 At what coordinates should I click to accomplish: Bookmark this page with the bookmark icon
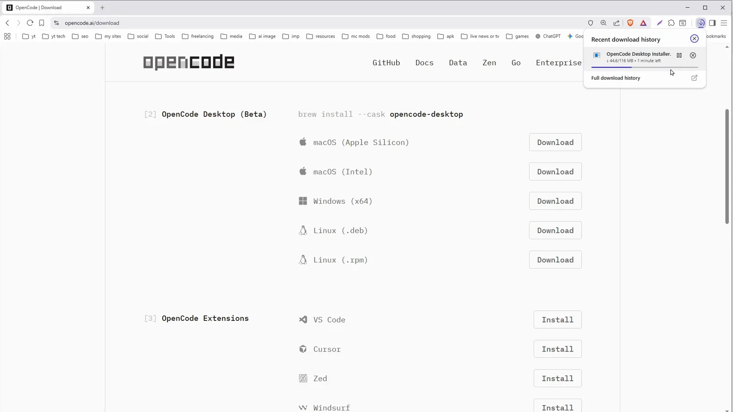[x=42, y=23]
